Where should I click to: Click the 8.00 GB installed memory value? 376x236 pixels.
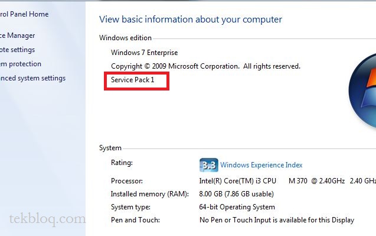[x=237, y=194]
